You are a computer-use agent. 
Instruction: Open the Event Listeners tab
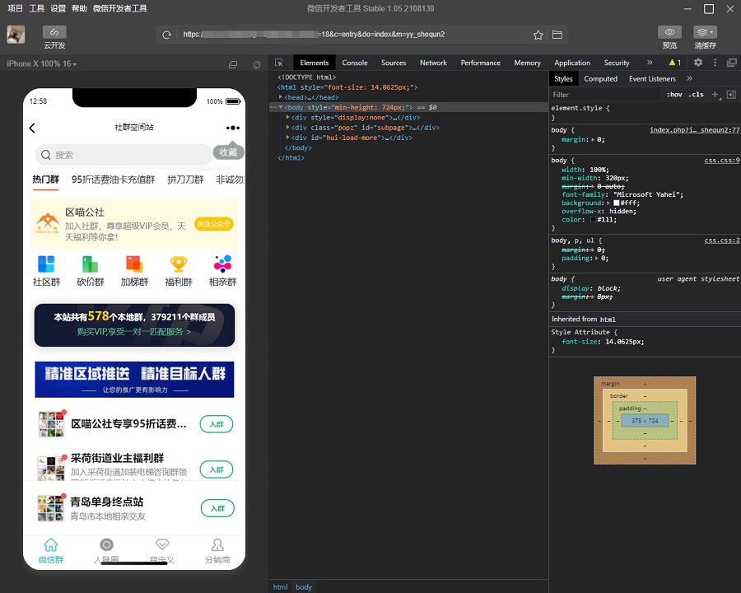click(x=652, y=78)
